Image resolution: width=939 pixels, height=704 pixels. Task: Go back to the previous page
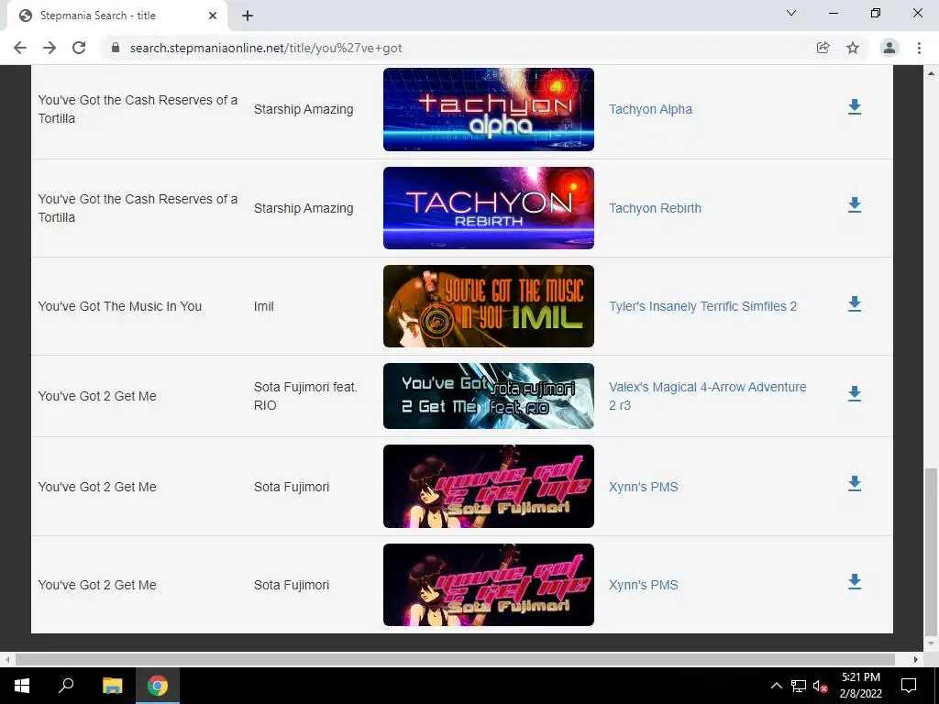20,48
